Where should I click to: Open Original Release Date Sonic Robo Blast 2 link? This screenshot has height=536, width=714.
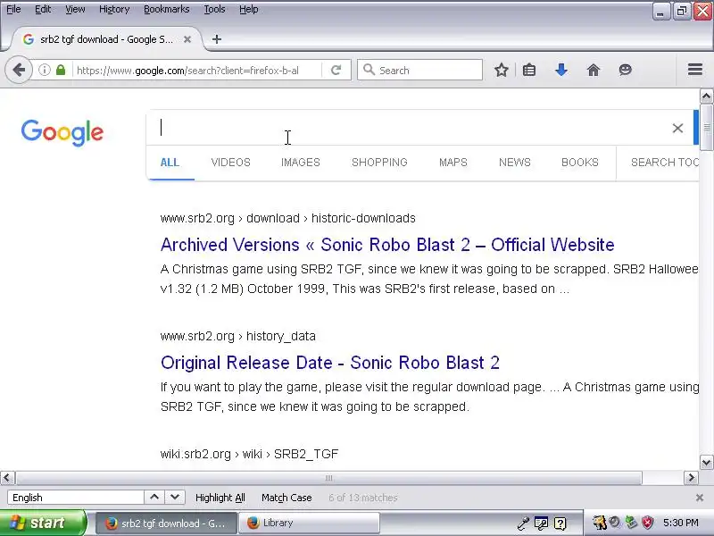tap(330, 363)
